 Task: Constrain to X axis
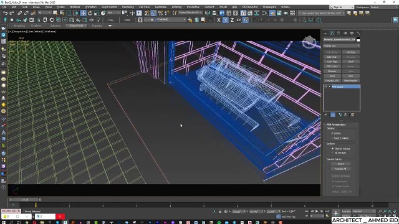(219, 20)
